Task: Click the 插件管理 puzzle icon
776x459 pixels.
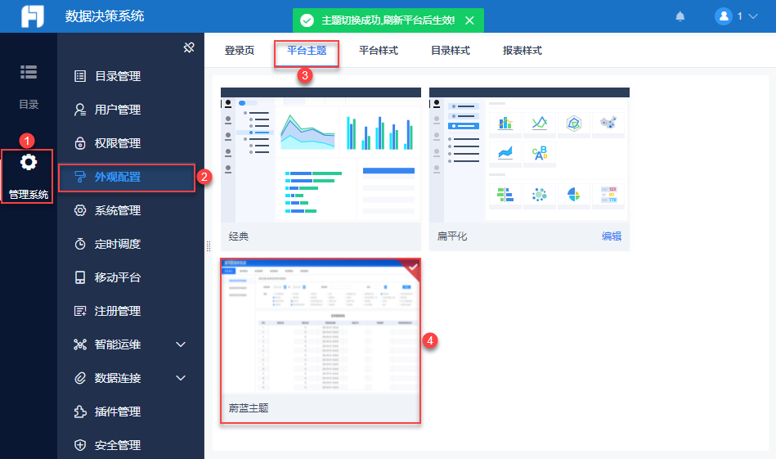Action: (79, 412)
